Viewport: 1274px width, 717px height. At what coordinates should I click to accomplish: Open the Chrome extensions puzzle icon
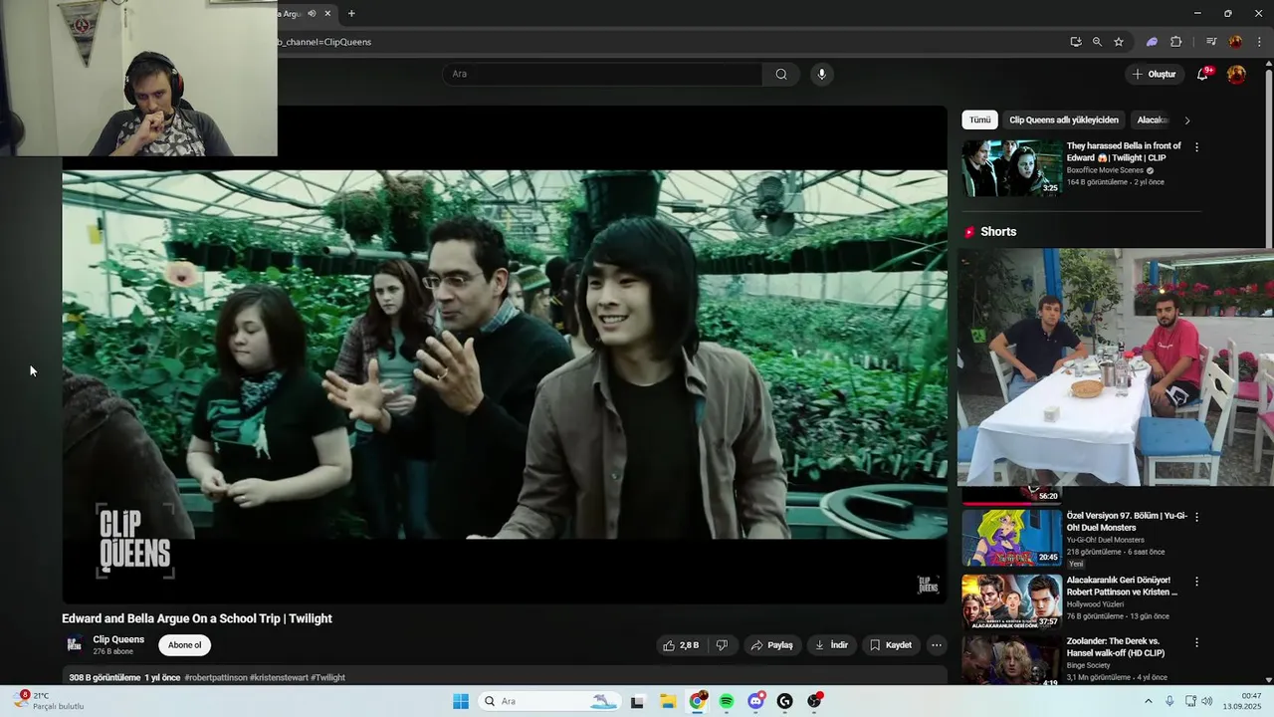click(x=1175, y=42)
